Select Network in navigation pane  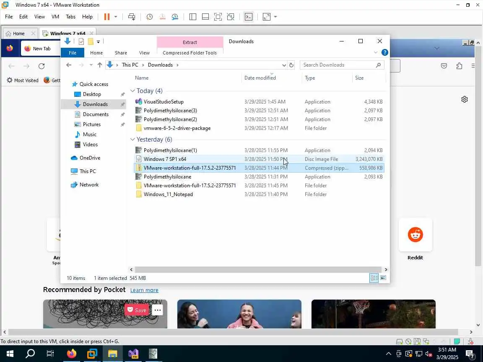[x=89, y=185]
